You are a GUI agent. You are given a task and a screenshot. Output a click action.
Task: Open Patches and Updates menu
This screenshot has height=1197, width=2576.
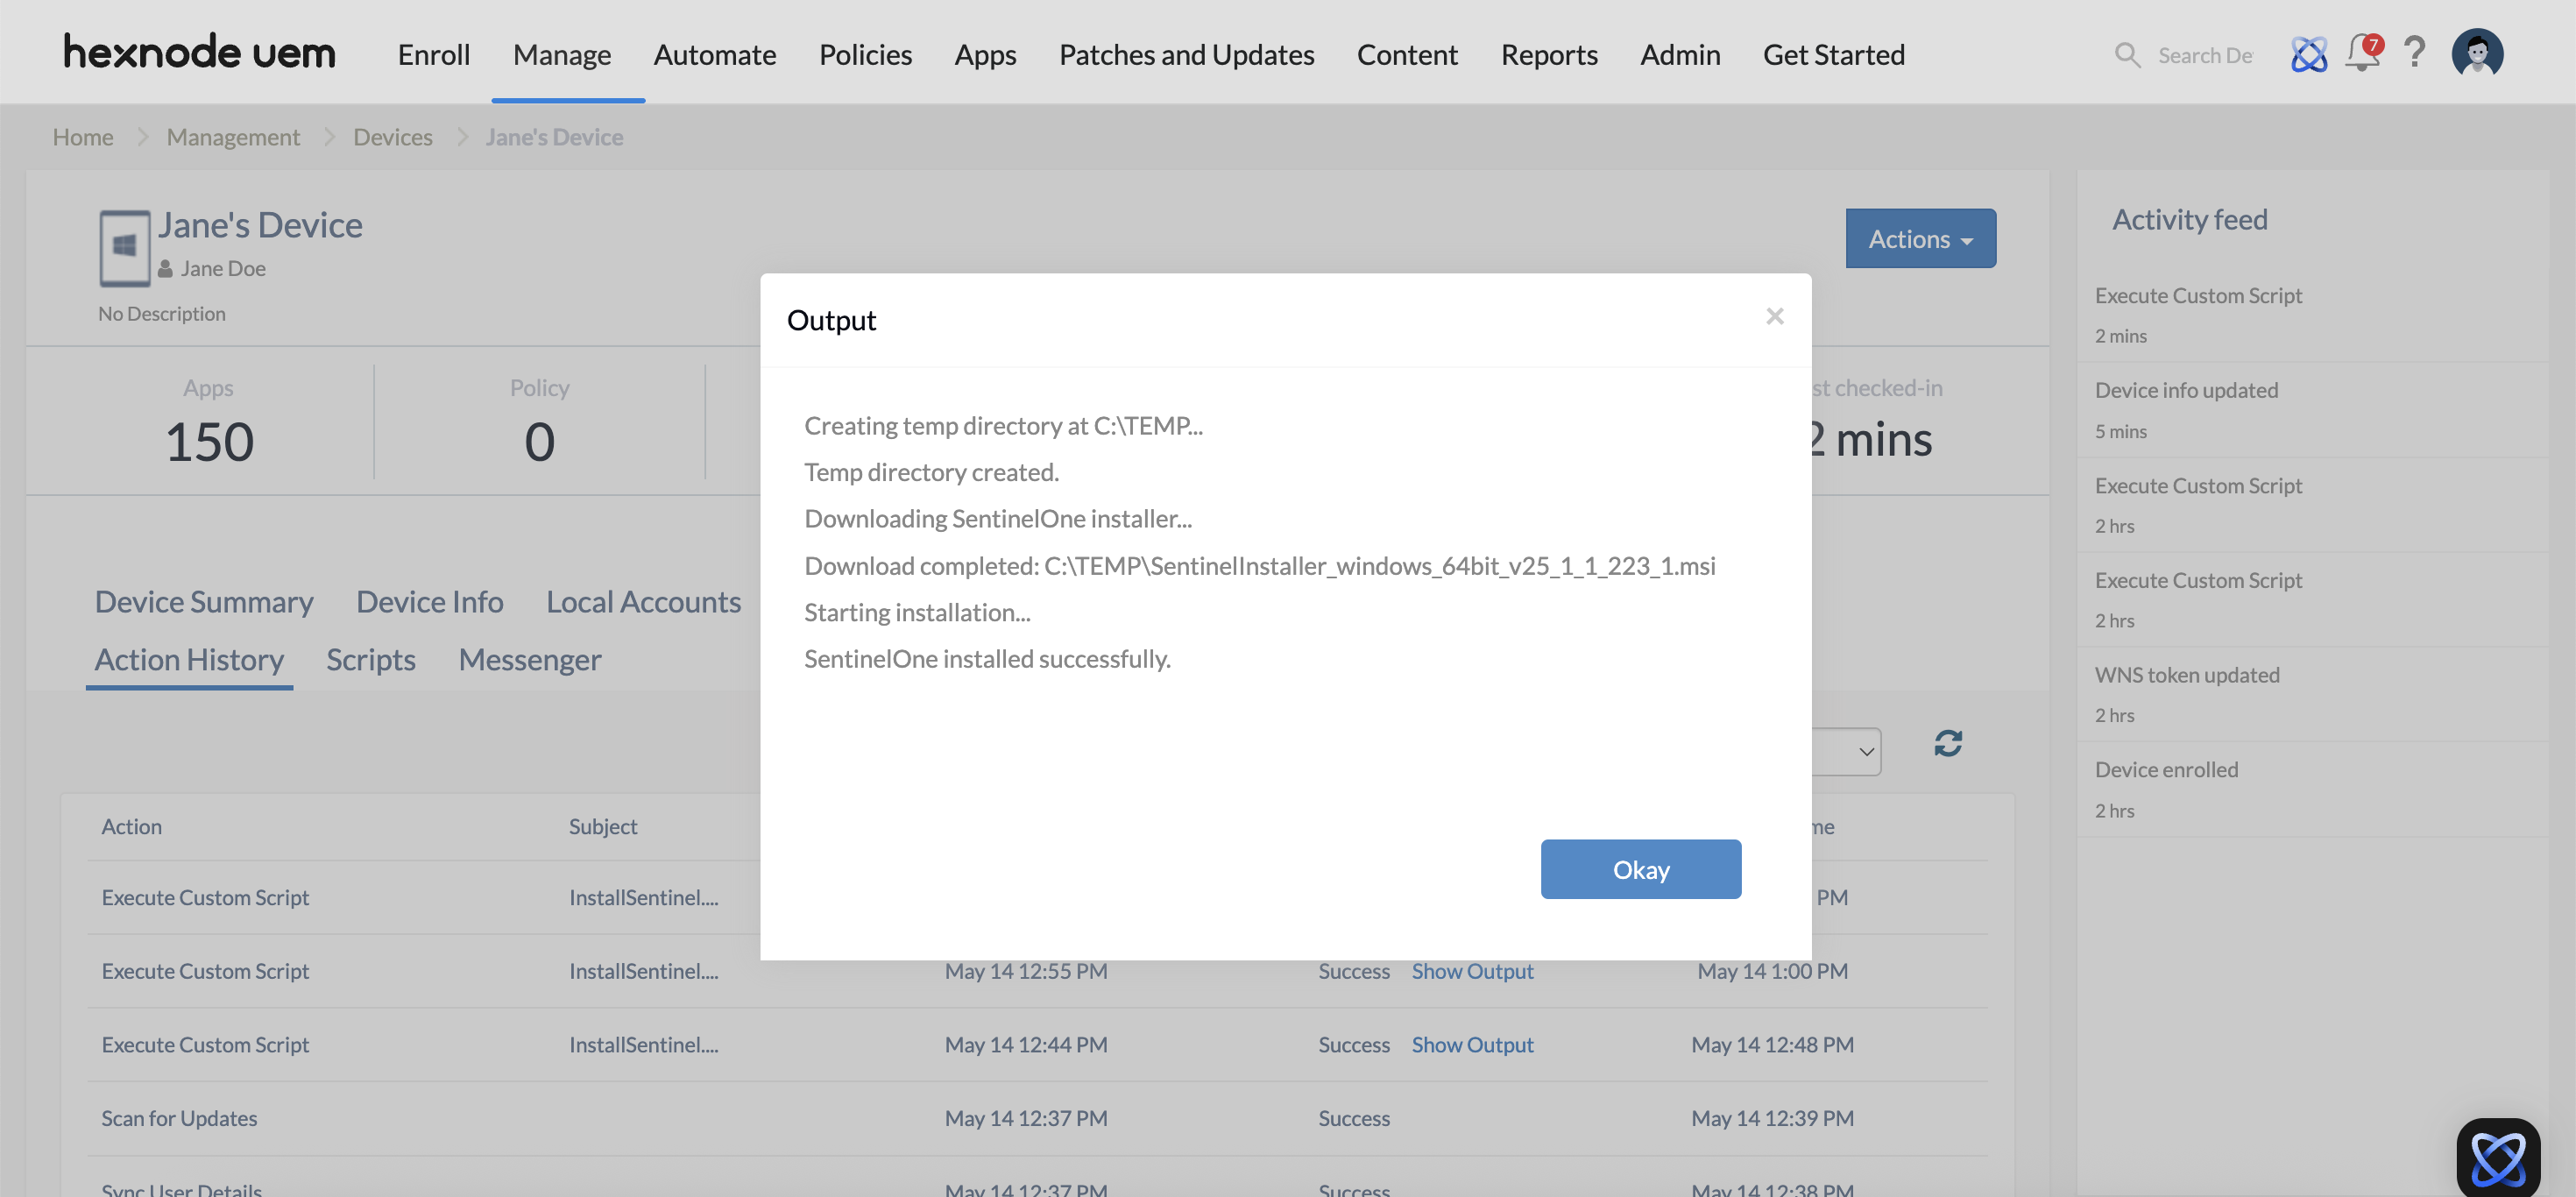[1186, 54]
